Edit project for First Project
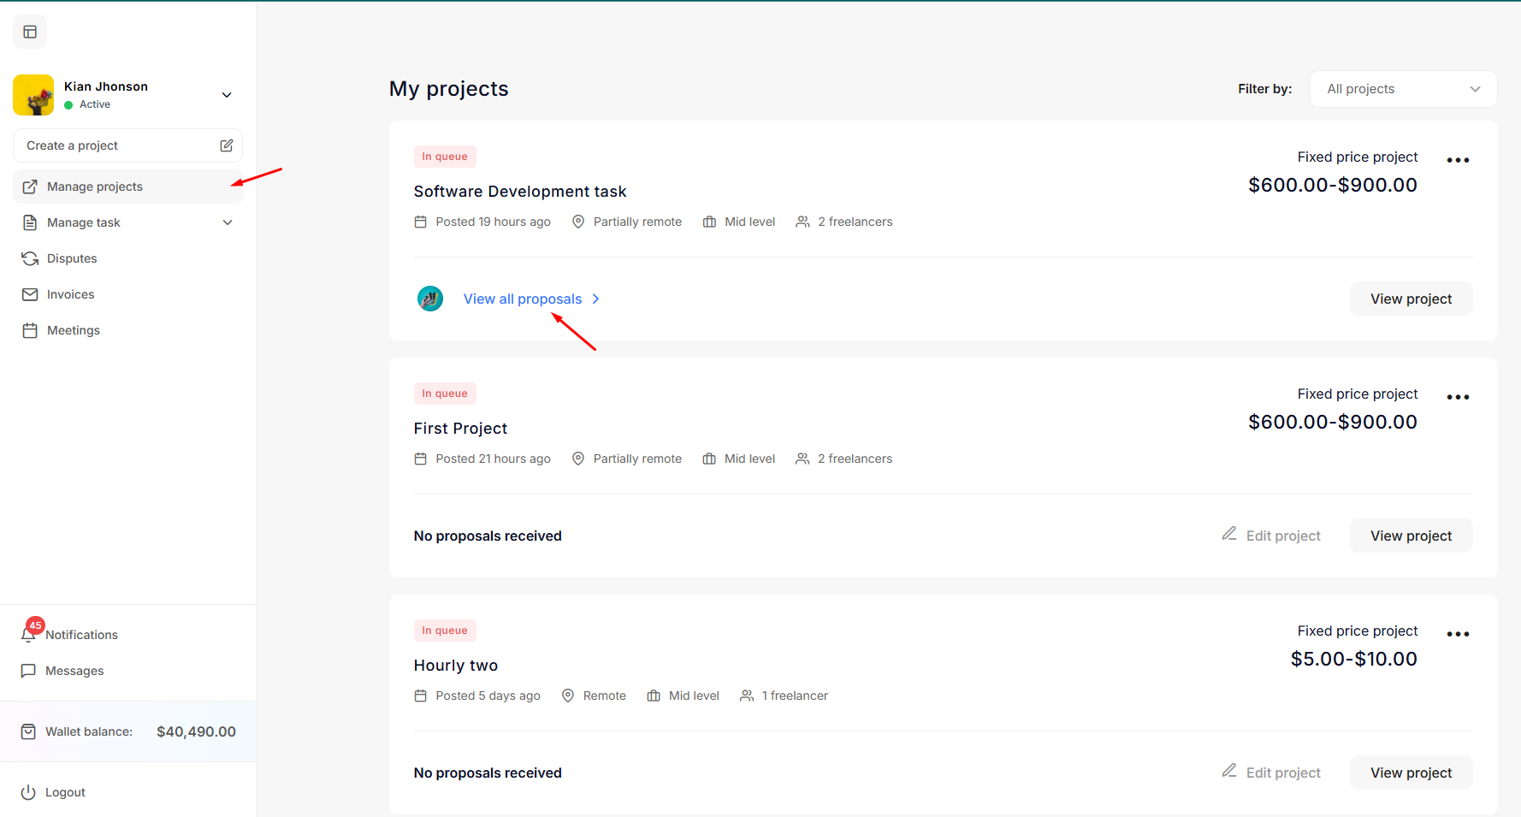This screenshot has width=1521, height=817. [1271, 536]
